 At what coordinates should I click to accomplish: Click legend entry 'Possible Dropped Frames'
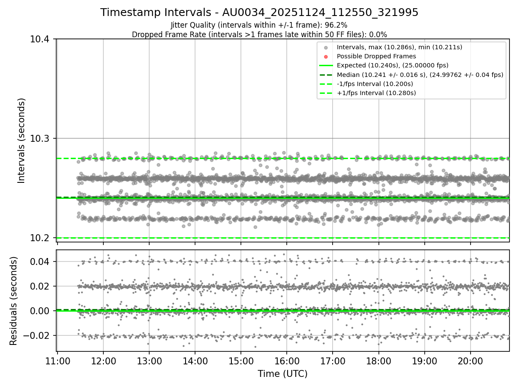pyautogui.click(x=376, y=56)
